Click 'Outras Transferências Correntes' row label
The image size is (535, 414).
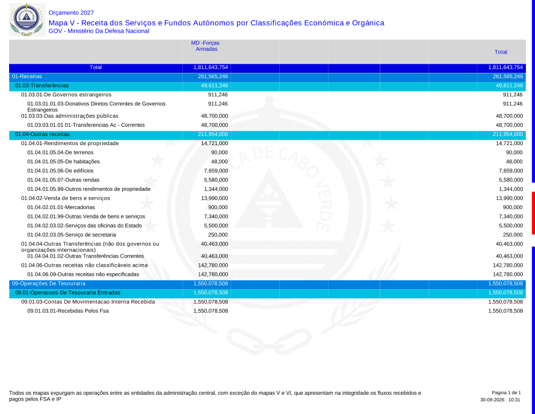86,256
